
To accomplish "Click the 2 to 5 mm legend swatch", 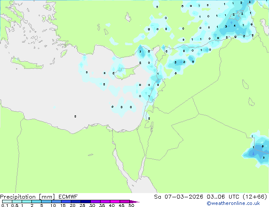I will click(36, 202).
